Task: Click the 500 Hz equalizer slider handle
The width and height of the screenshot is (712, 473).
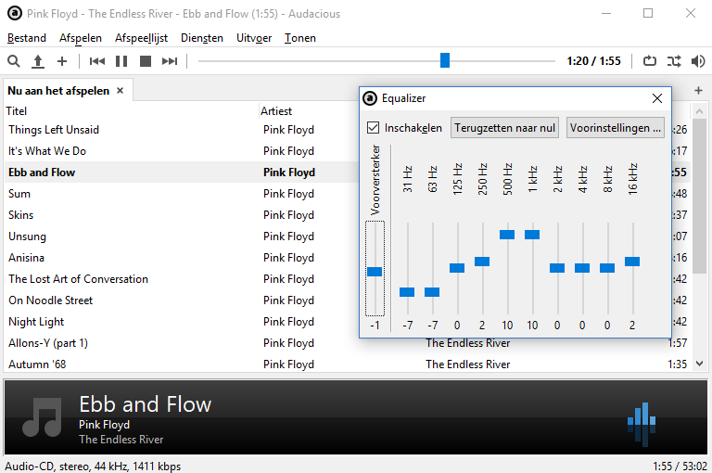Action: point(507,235)
